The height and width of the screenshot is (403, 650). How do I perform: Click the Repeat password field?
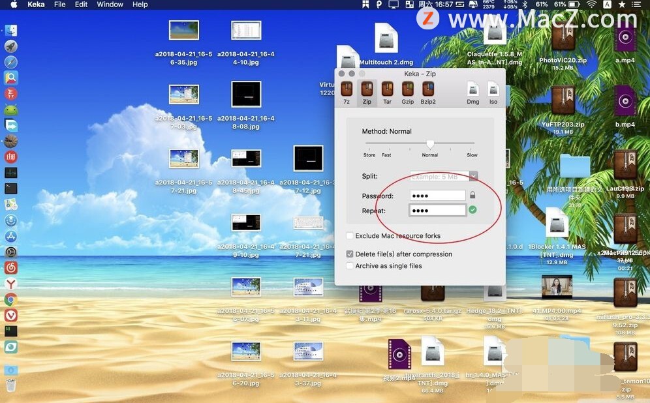coord(438,211)
